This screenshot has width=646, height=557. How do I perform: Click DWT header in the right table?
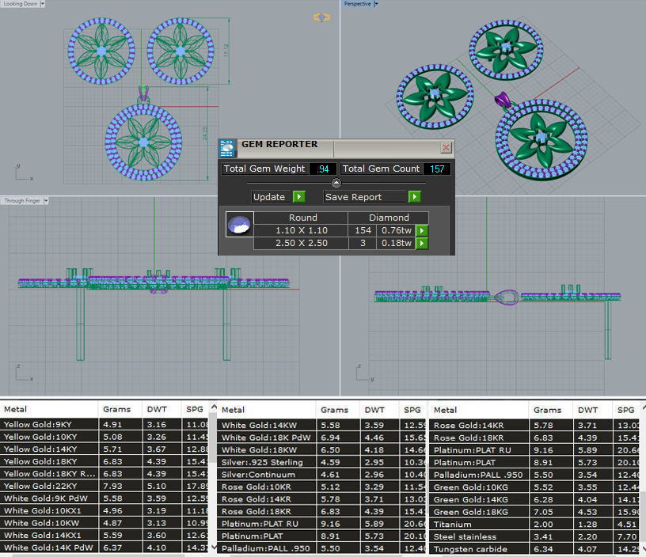tap(587, 410)
